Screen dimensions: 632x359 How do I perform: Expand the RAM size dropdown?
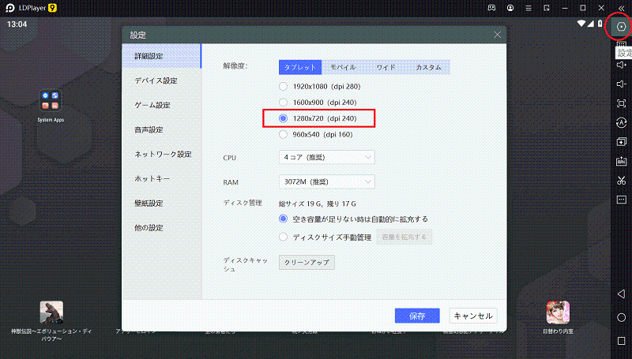coord(328,182)
